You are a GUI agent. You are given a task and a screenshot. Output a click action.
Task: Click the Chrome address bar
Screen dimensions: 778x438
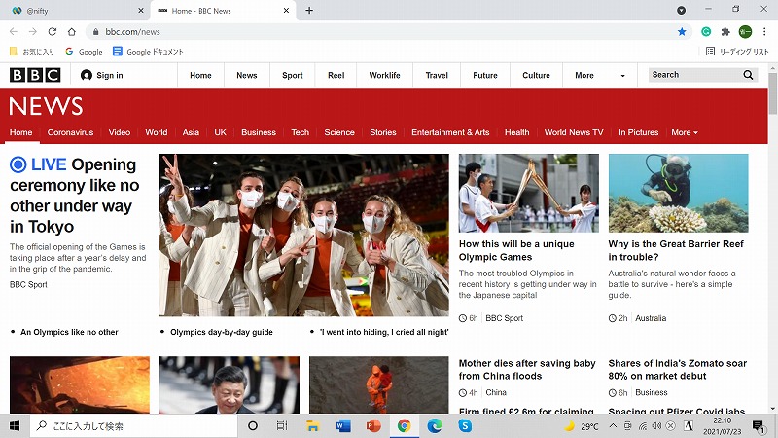387,32
